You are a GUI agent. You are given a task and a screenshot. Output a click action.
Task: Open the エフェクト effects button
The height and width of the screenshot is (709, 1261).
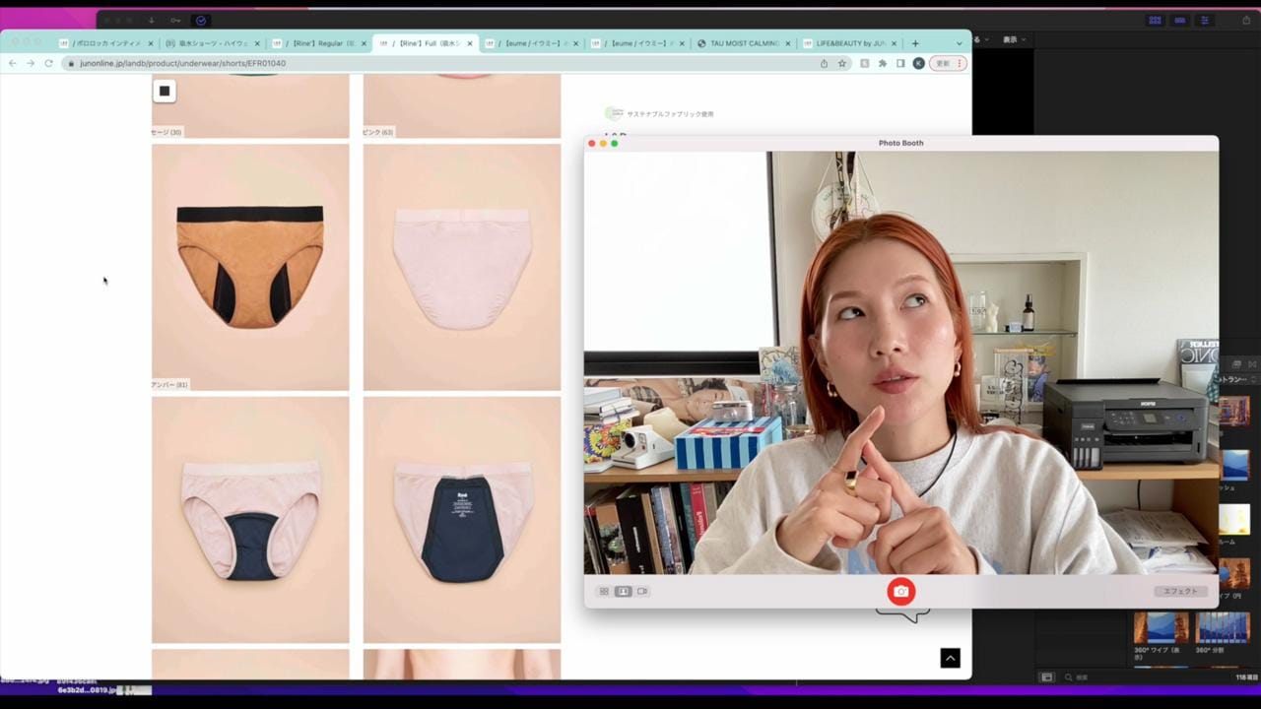pyautogui.click(x=1179, y=592)
